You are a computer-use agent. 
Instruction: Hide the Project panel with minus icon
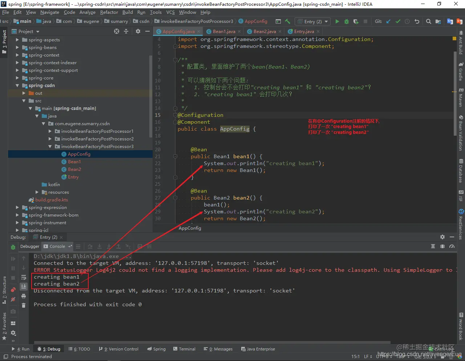click(147, 31)
